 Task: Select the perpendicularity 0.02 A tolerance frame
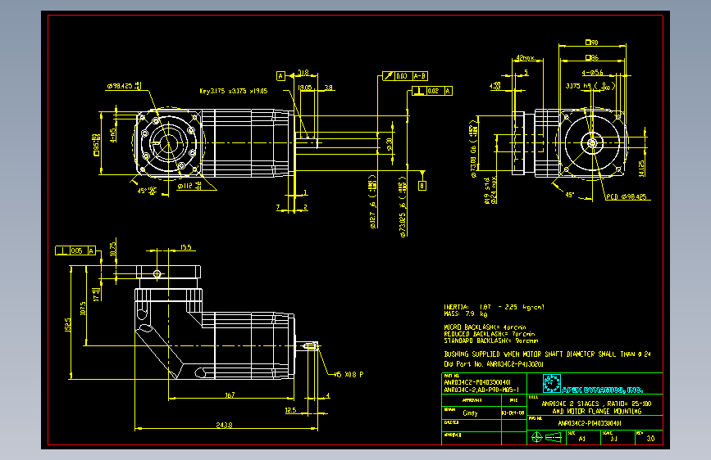pyautogui.click(x=432, y=91)
